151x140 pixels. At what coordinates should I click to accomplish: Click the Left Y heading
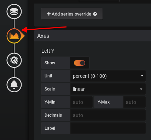point(48,51)
